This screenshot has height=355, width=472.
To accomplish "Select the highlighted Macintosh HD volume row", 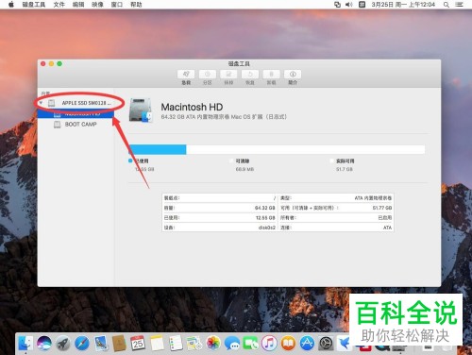I will pyautogui.click(x=76, y=113).
